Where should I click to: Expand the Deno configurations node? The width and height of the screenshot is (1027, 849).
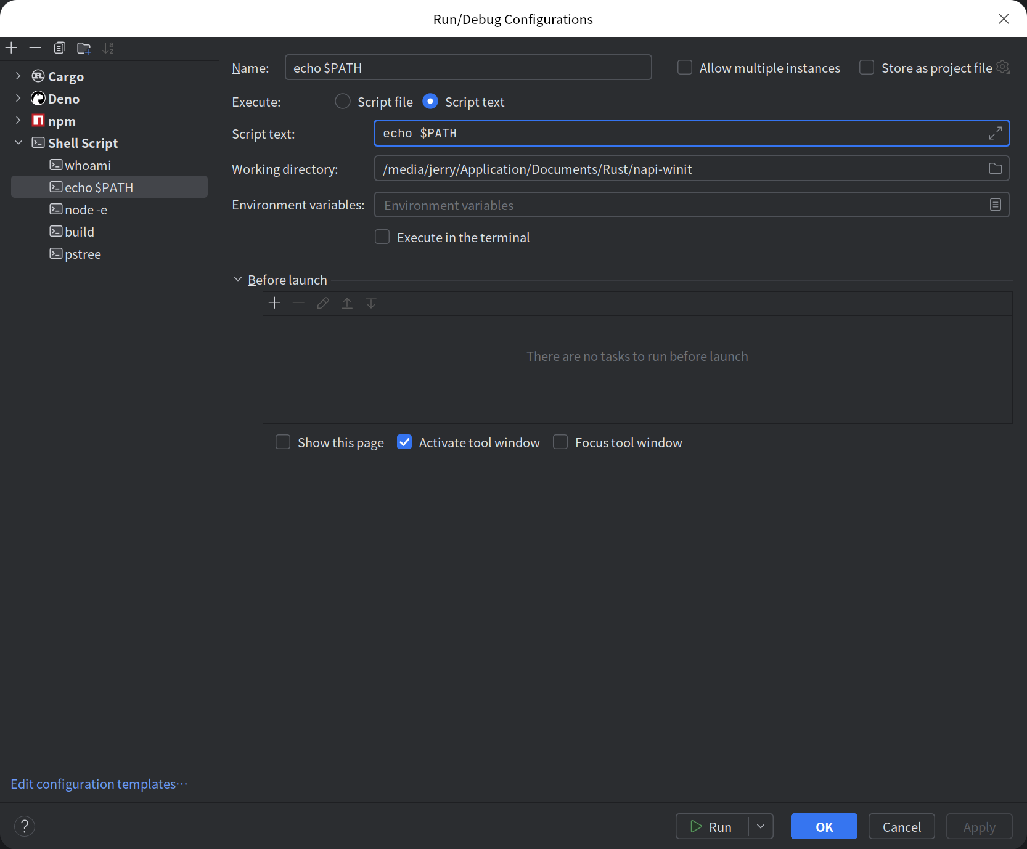18,98
